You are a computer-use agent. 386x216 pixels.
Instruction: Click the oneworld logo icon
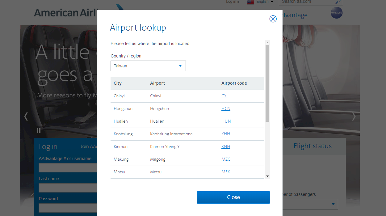[337, 13]
